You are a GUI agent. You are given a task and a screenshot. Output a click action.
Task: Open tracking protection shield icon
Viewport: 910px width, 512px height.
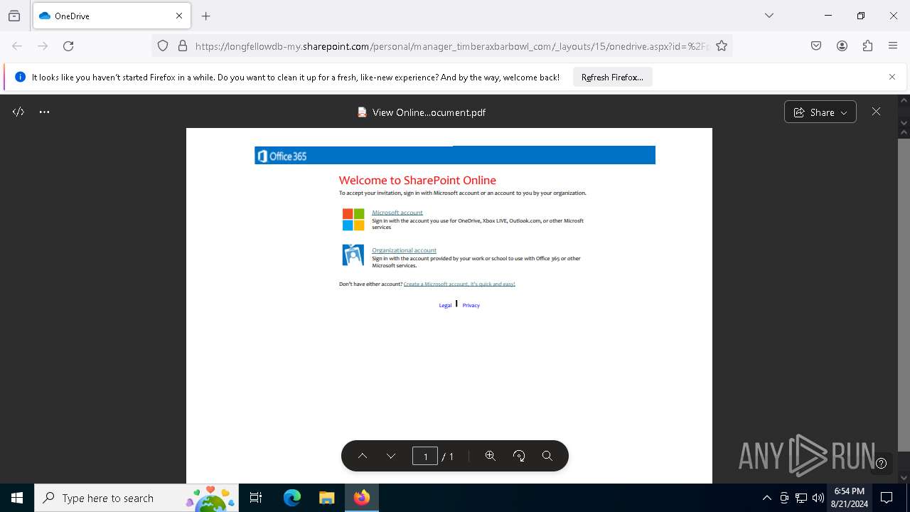(x=163, y=46)
